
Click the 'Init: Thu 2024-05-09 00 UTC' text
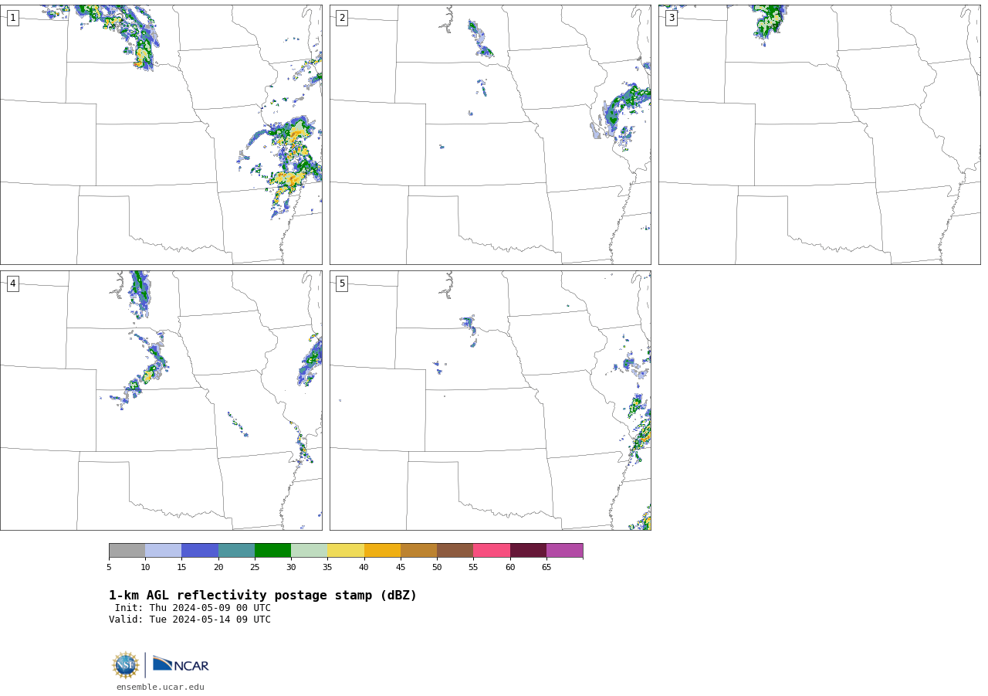[x=193, y=608]
